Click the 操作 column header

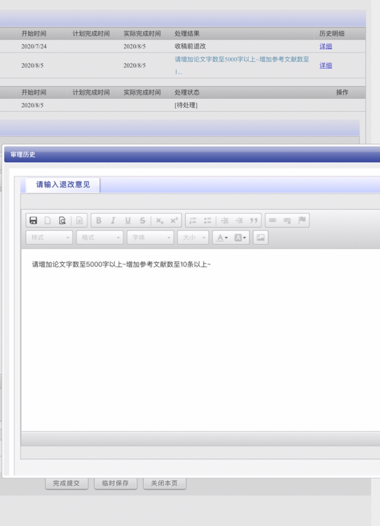tap(342, 92)
